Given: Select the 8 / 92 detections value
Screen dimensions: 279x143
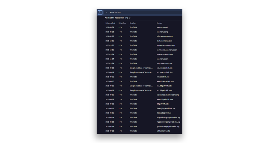Looking at the screenshot, I should [x=120, y=108].
